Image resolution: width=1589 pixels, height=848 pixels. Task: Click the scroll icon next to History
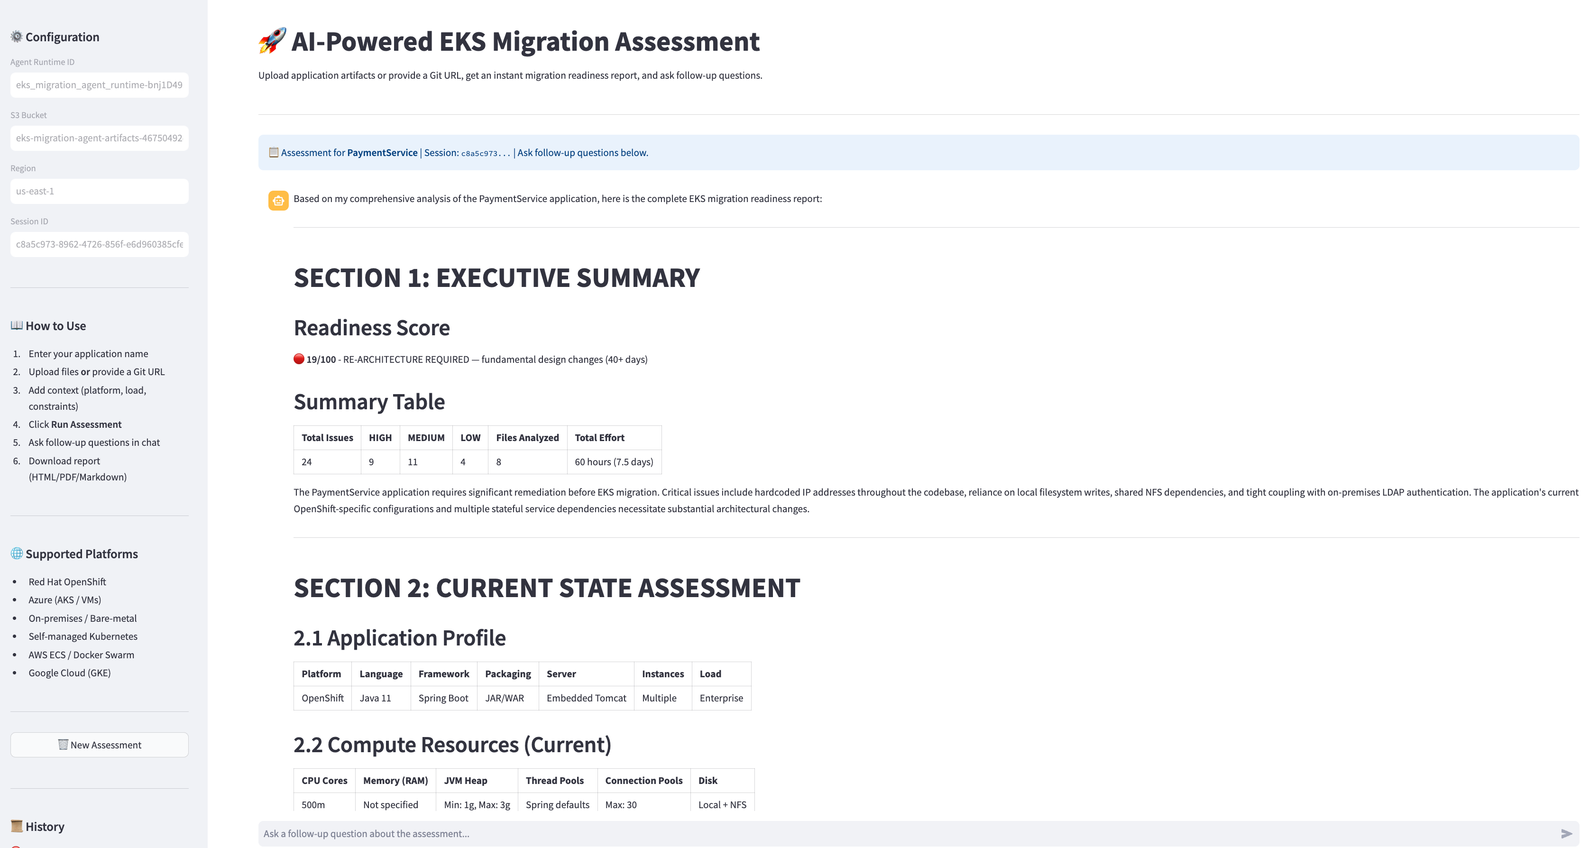[x=17, y=826]
